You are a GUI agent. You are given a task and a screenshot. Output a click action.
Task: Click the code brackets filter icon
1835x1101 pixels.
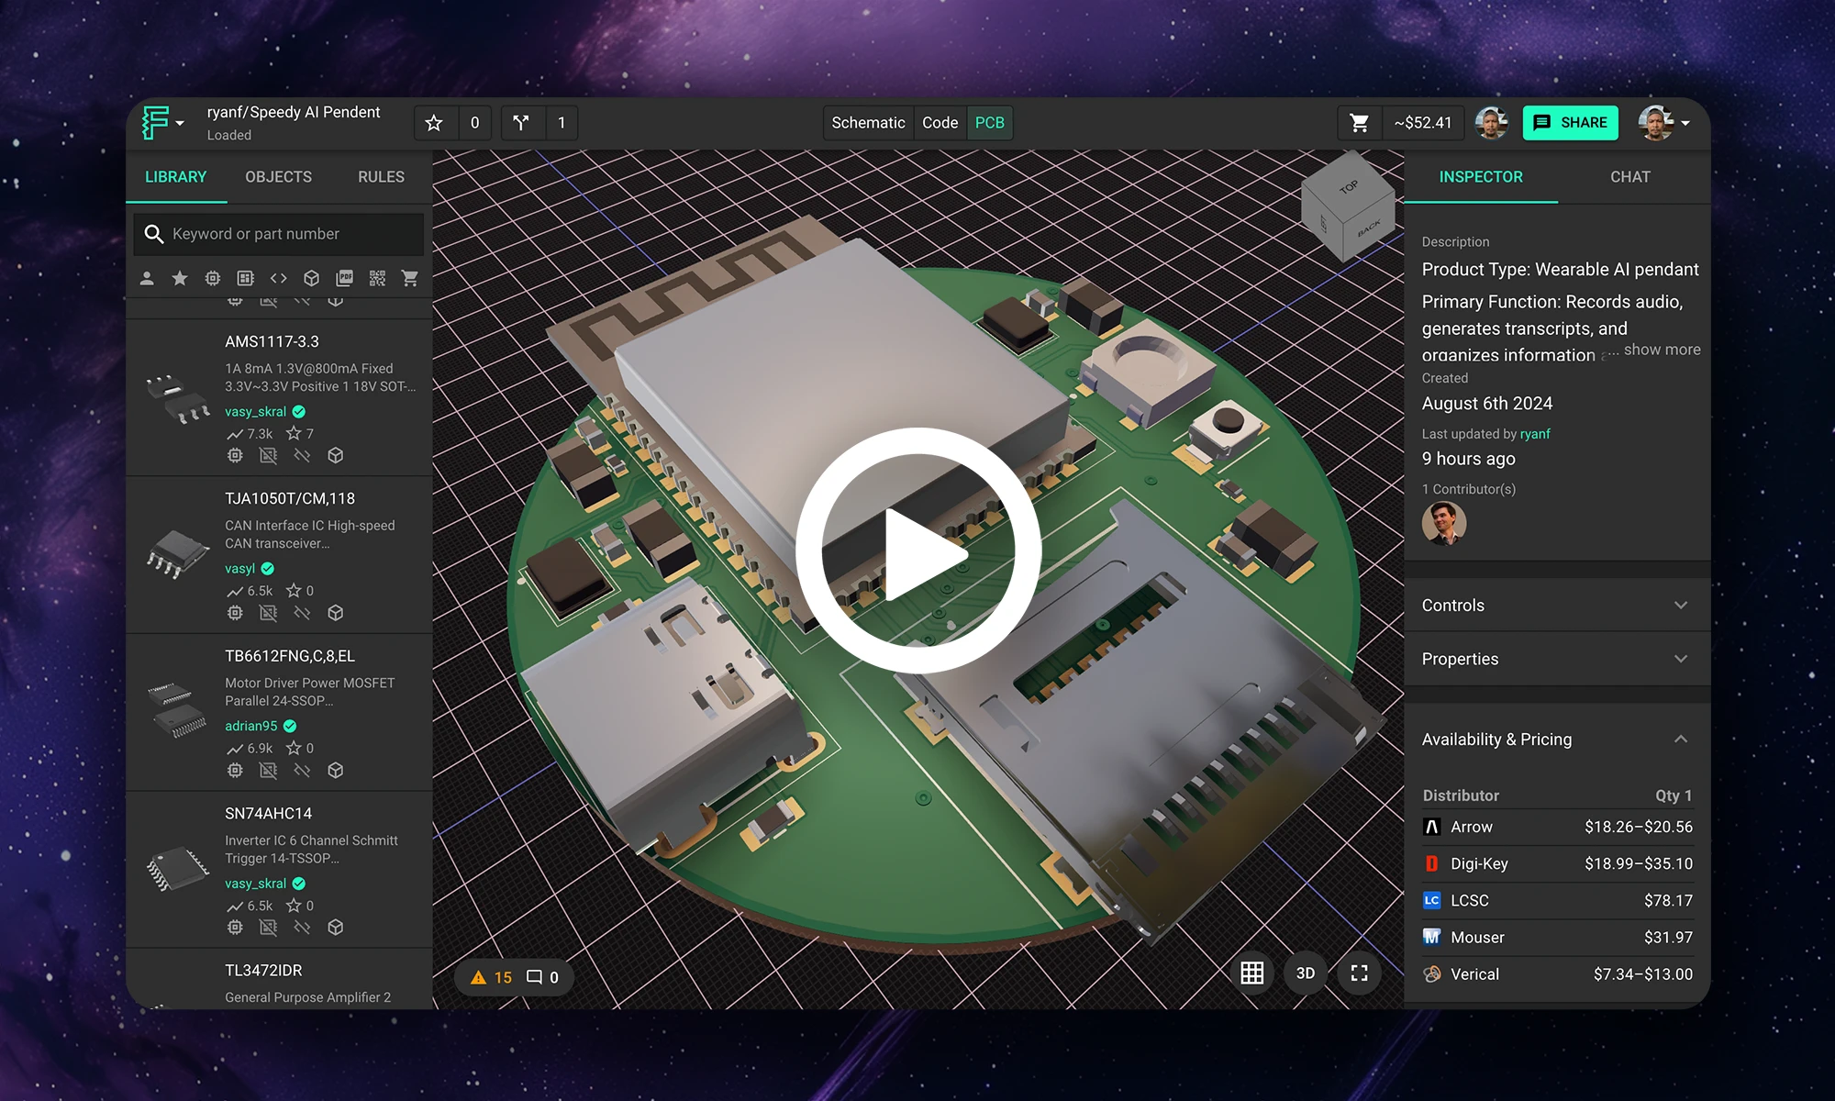tap(279, 278)
